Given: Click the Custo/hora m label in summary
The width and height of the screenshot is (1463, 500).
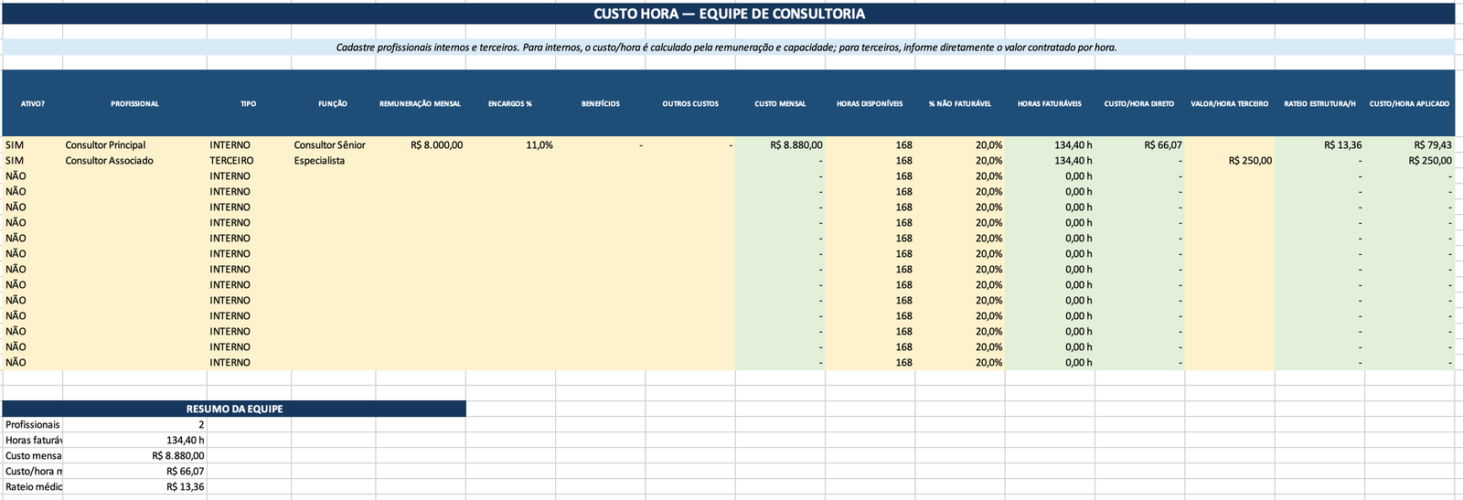Looking at the screenshot, I should (x=33, y=472).
